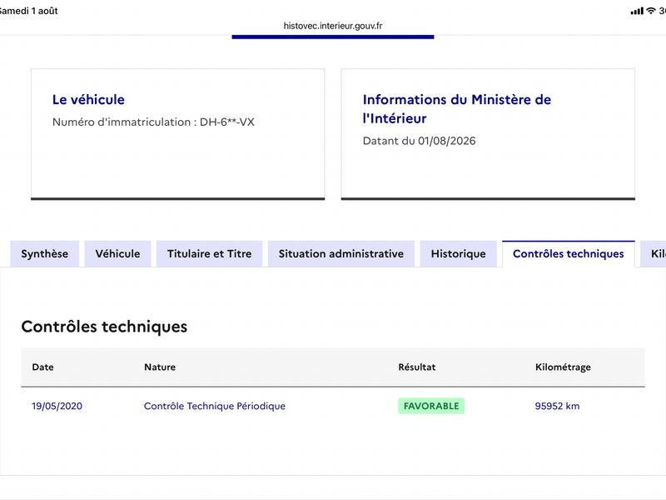The image size is (666, 500).
Task: Tap the cellular signal bars icon
Action: point(637,12)
